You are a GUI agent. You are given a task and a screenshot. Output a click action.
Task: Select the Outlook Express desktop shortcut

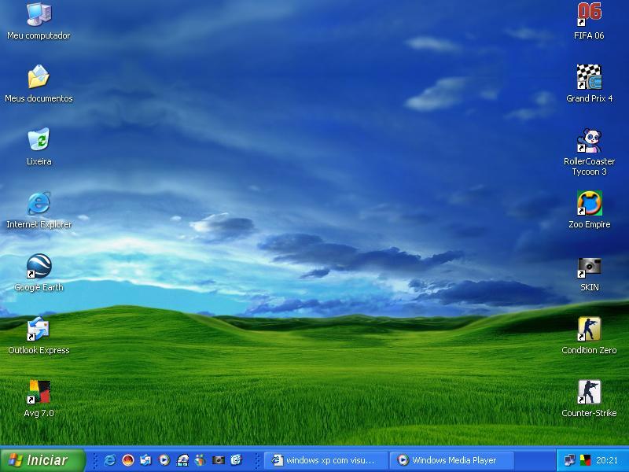38,329
